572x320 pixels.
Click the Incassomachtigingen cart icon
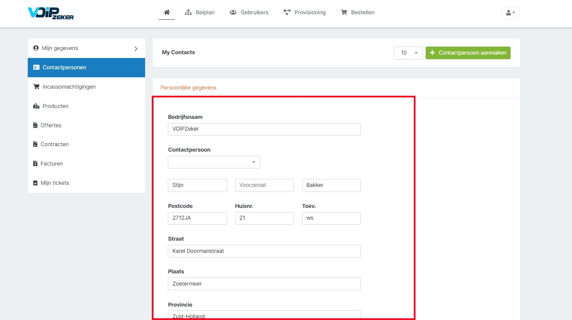(36, 87)
